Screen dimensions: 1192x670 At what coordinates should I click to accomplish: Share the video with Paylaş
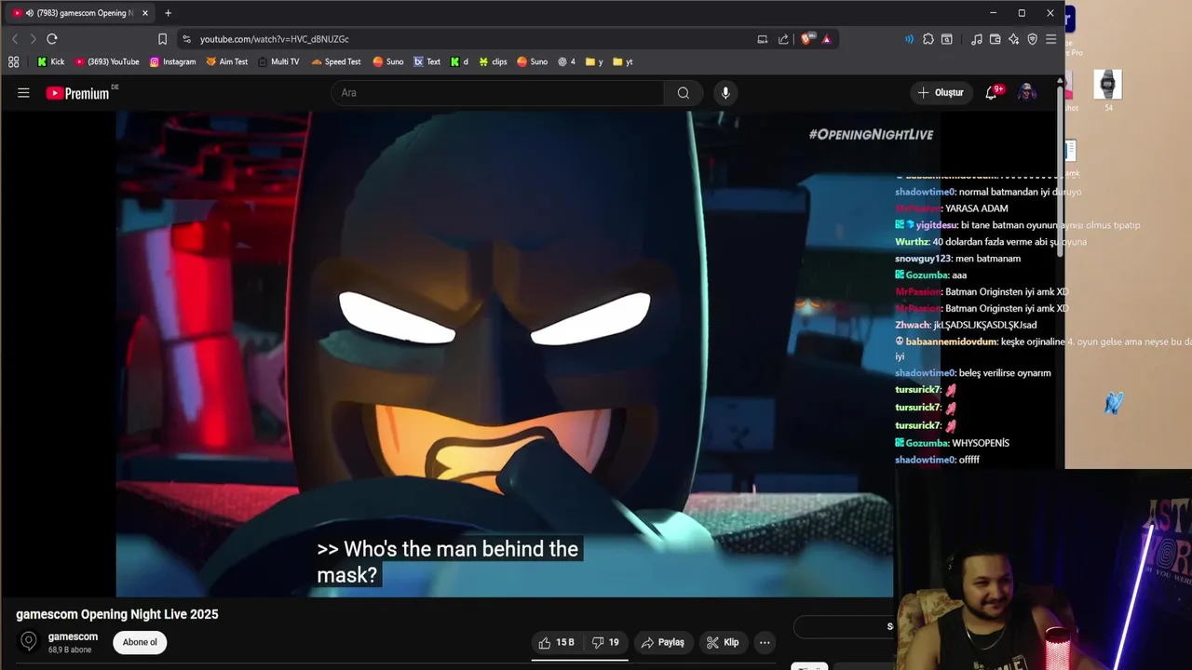pos(663,642)
